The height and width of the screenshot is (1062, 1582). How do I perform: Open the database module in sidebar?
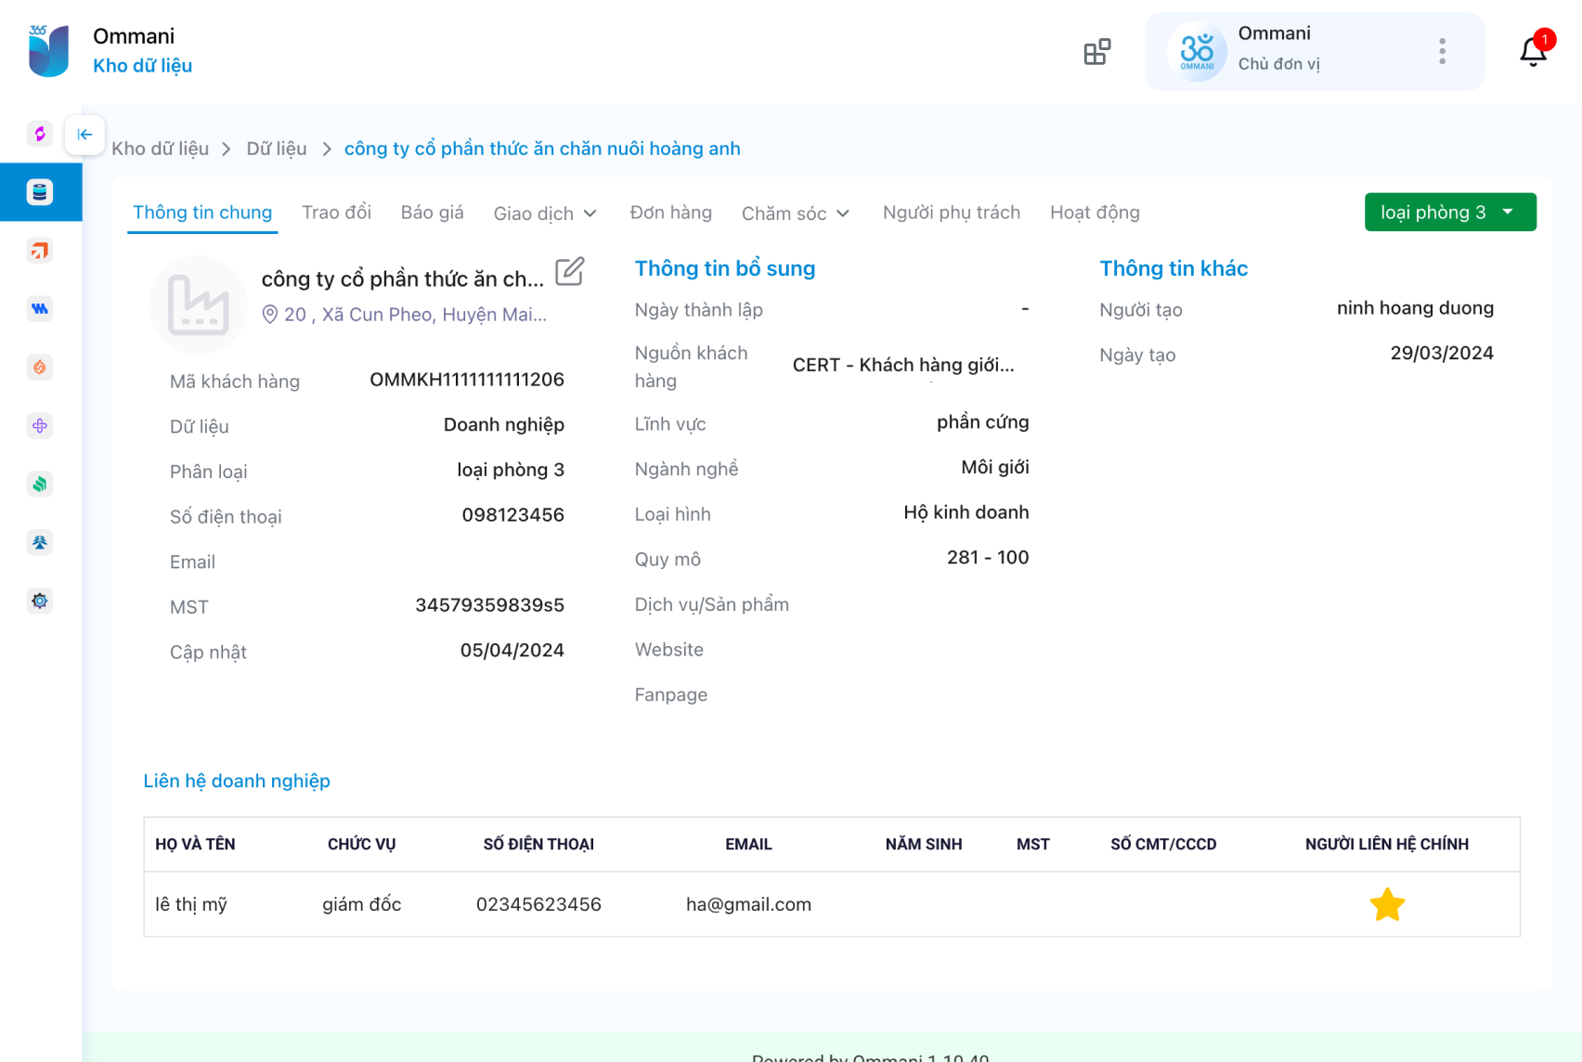pos(40,192)
